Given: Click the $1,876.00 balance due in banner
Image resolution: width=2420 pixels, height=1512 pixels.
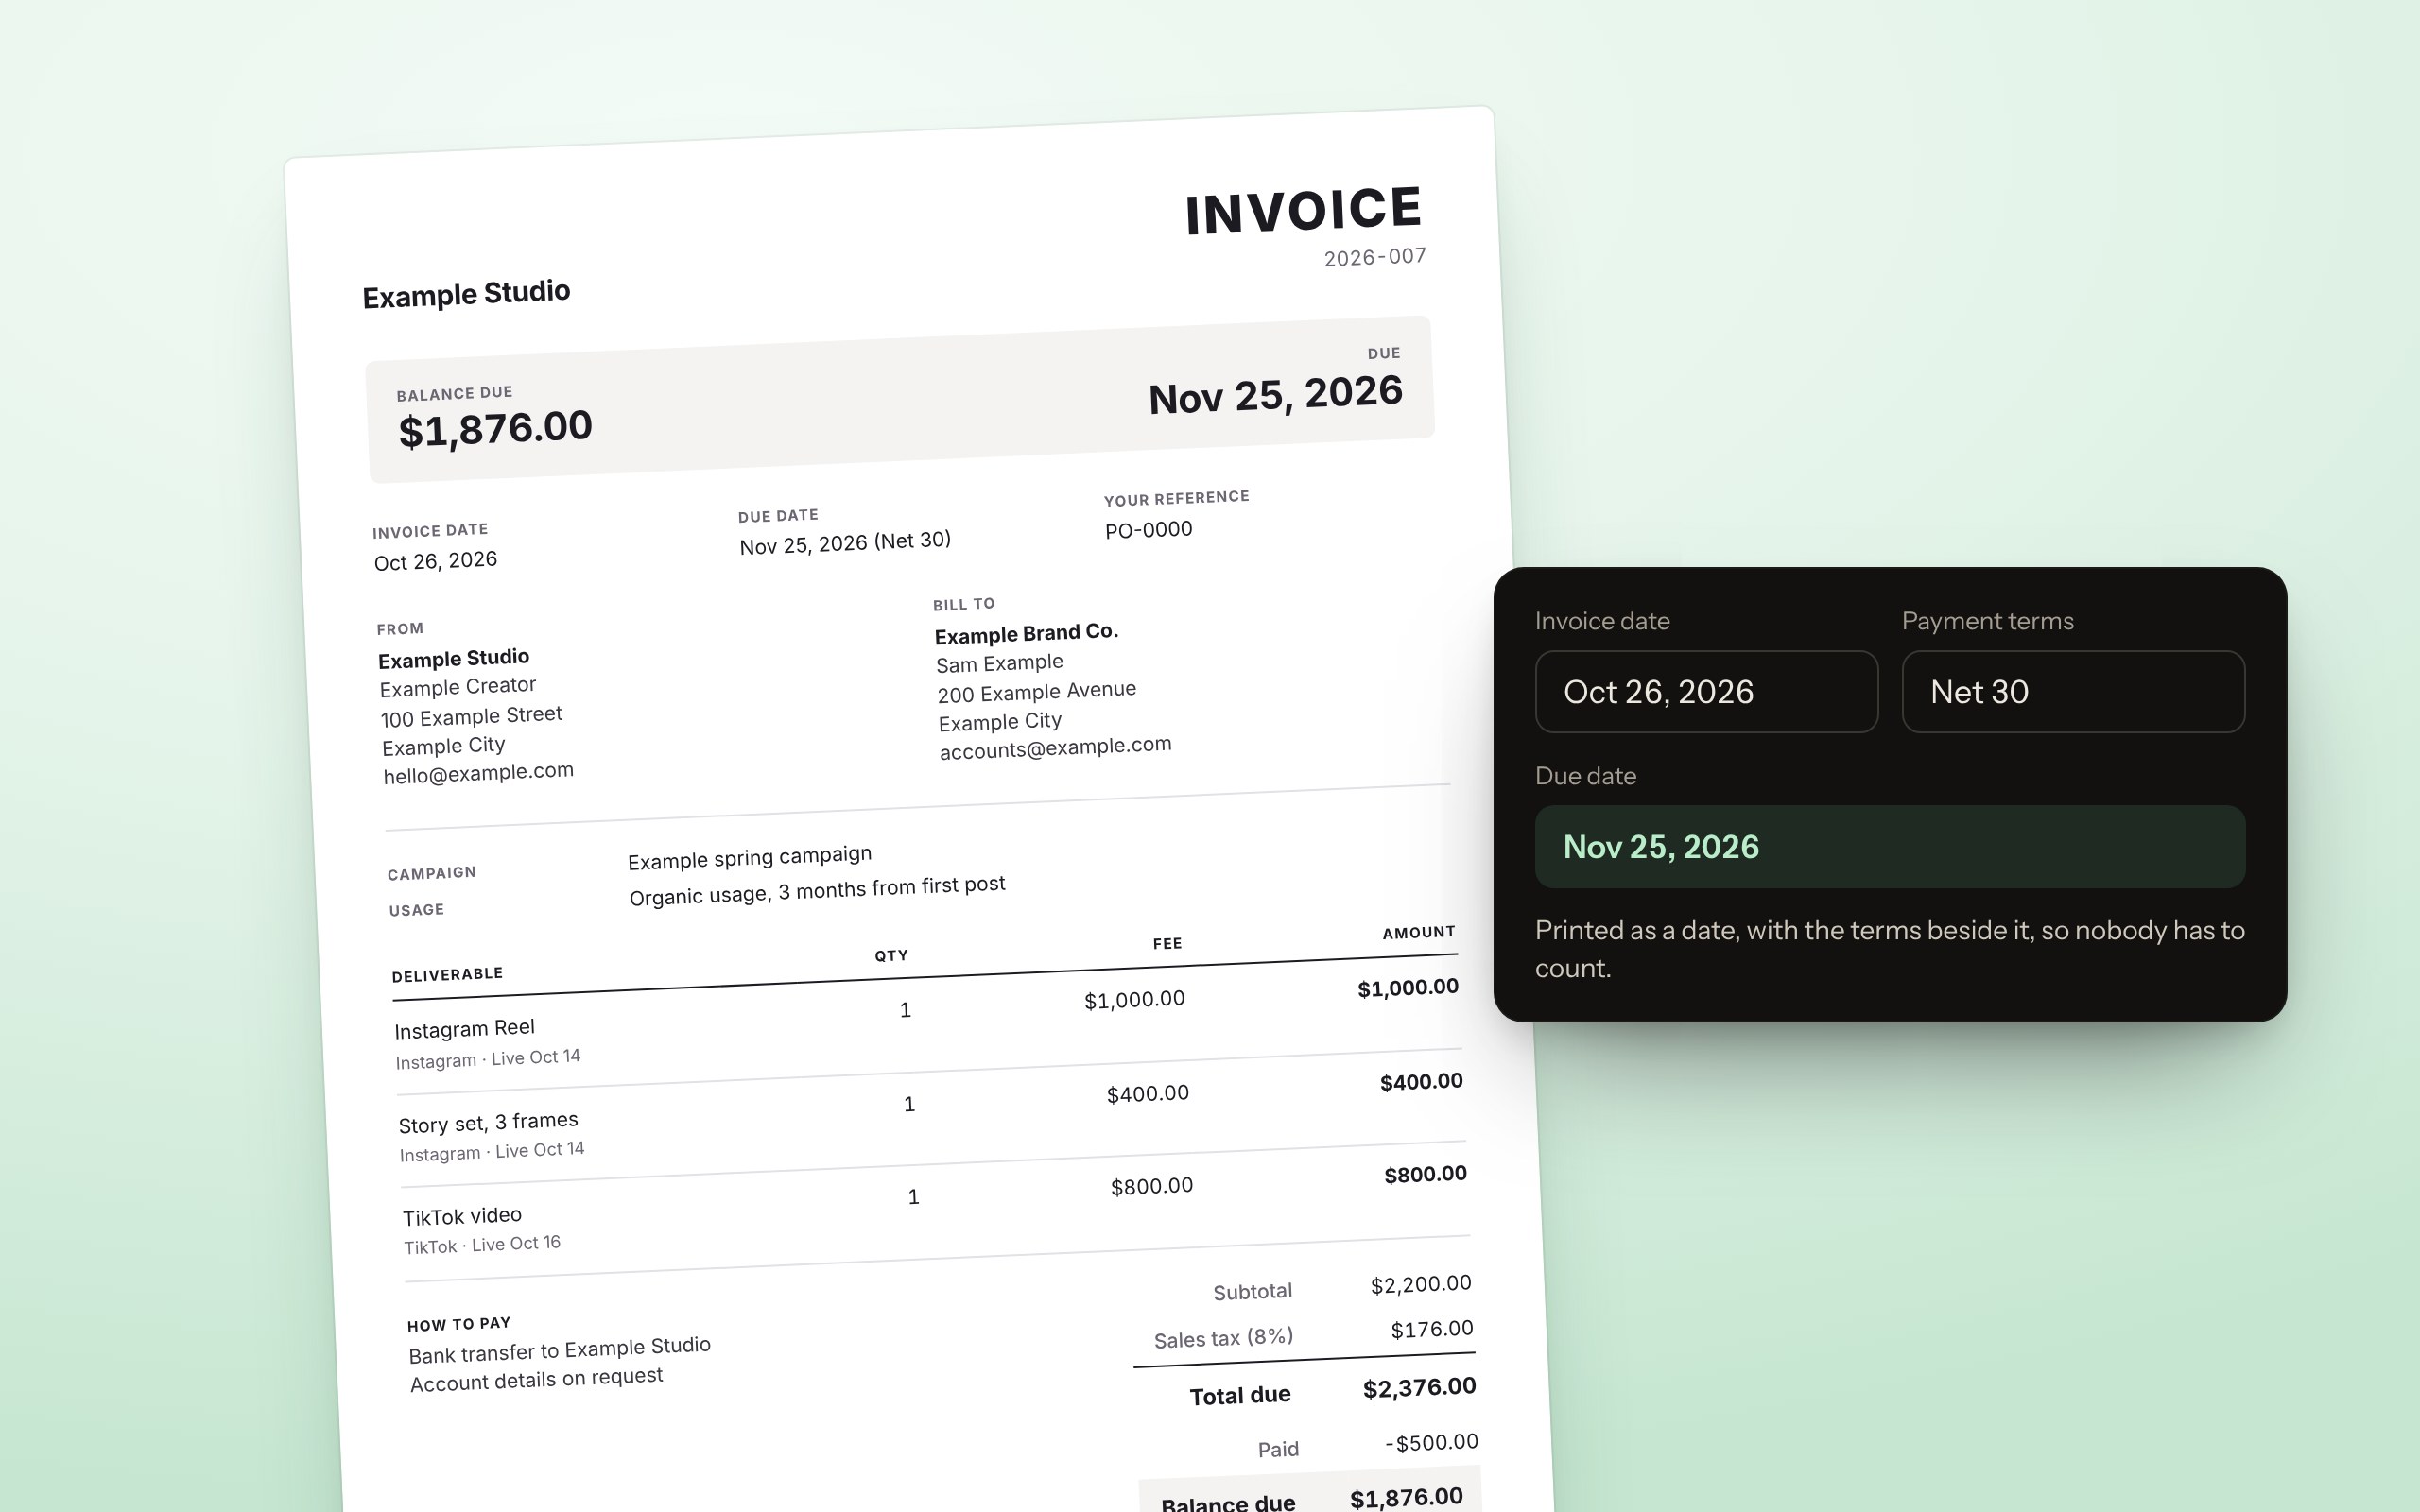Looking at the screenshot, I should pyautogui.click(x=495, y=428).
